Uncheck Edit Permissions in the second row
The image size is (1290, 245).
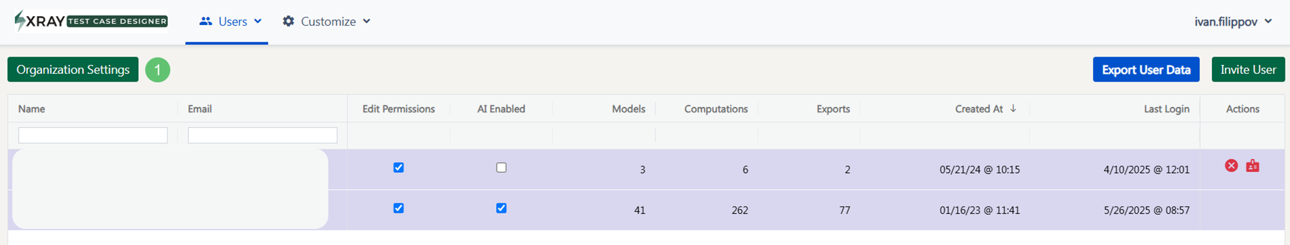pyautogui.click(x=399, y=208)
